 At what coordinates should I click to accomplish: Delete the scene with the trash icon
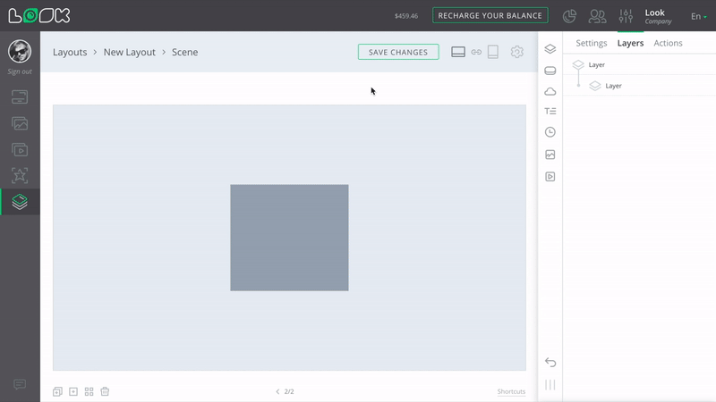tap(105, 391)
